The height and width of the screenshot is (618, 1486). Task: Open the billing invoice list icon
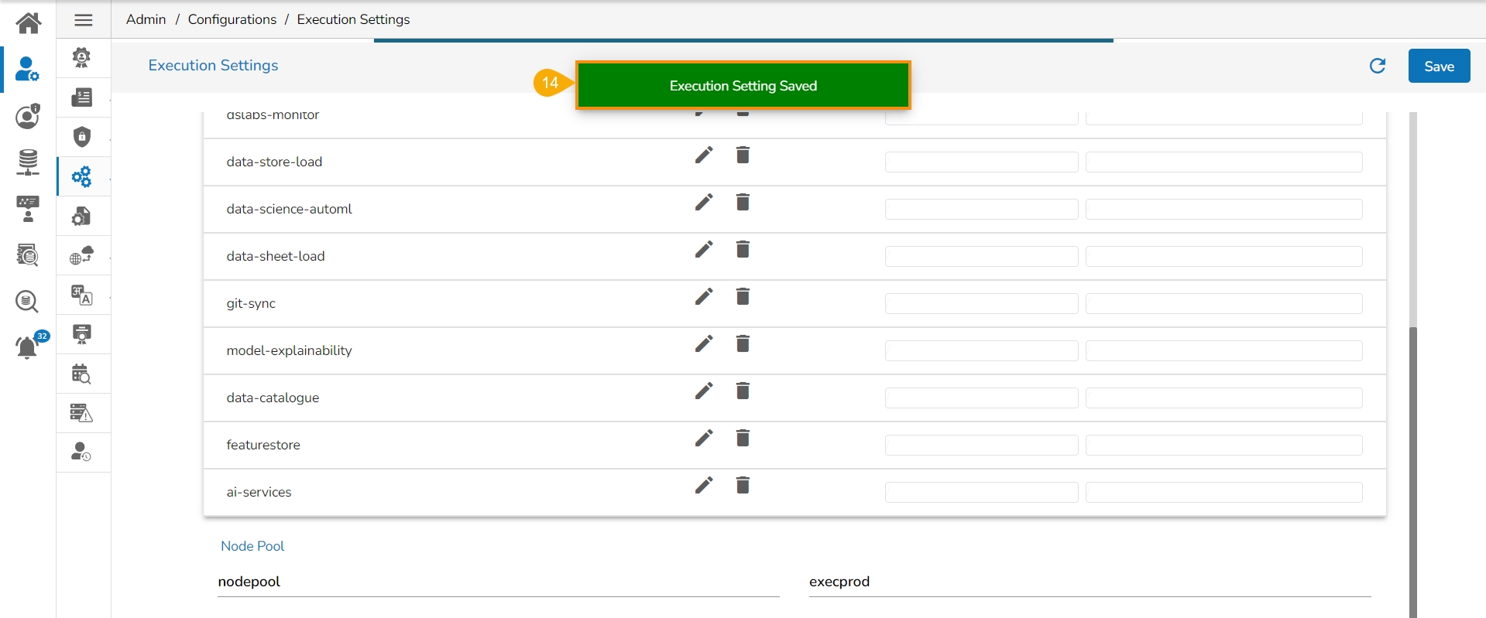[x=81, y=97]
